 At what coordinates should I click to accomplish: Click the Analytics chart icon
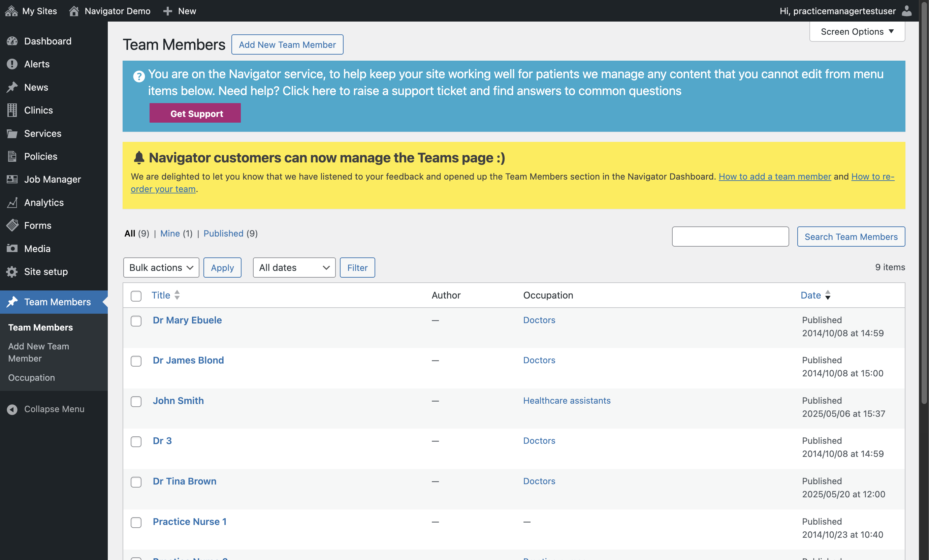click(12, 203)
